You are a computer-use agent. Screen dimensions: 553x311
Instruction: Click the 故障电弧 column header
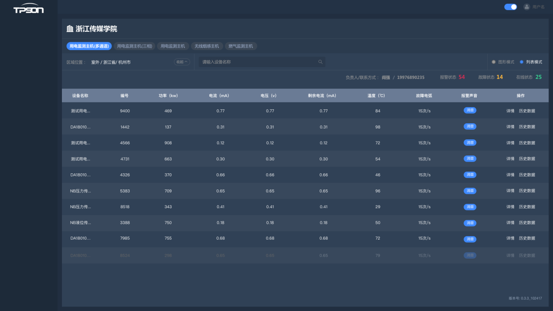[424, 96]
